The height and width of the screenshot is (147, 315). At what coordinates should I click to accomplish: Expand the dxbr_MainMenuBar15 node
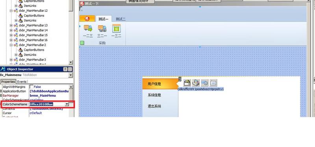click(11, 35)
